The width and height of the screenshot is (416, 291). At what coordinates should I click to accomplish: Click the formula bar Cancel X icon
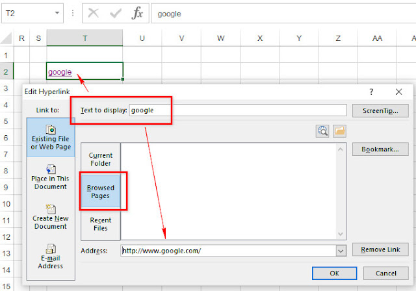coord(94,13)
